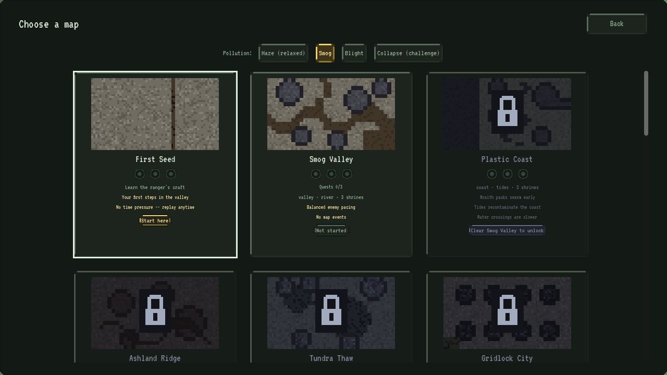Viewport: 667px width, 375px height.
Task: Switch to Collapse (challenge) pollution
Action: click(408, 53)
